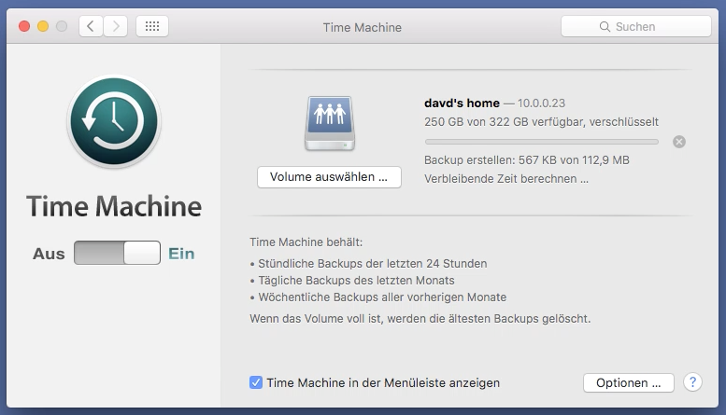Click the backup progress bar

pos(542,142)
